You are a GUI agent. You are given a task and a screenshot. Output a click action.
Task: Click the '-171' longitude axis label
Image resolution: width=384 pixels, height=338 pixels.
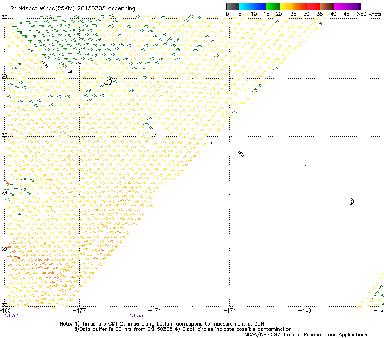tap(230, 310)
